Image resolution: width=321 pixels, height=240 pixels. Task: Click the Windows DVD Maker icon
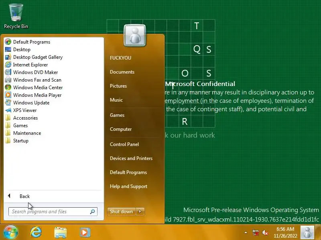pyautogui.click(x=8, y=72)
